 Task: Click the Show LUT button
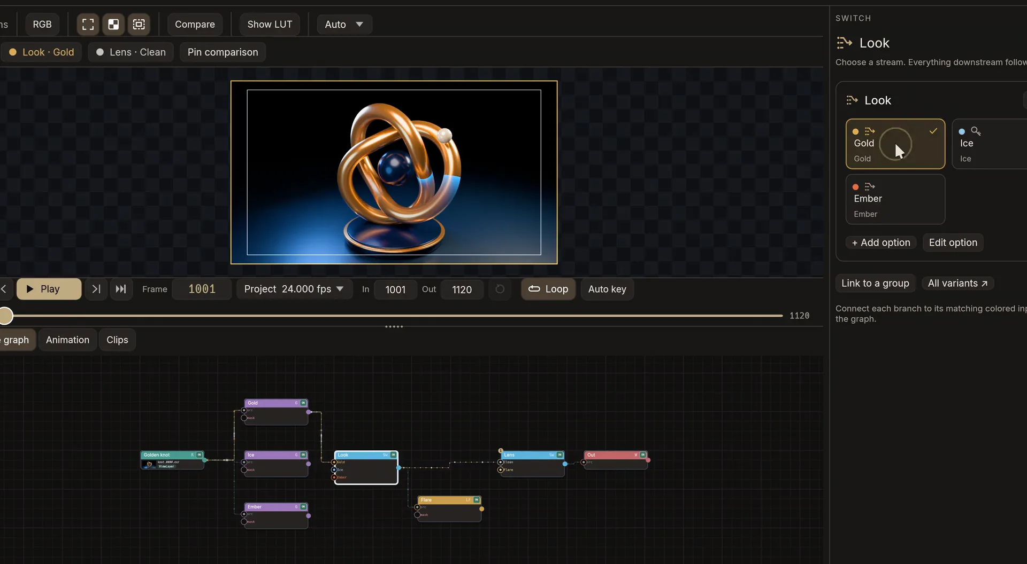tap(270, 24)
